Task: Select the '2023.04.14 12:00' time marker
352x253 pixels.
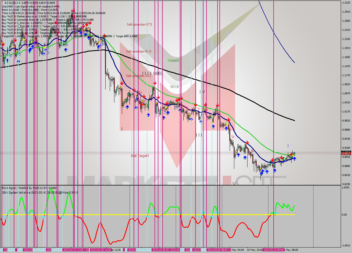Action: pyautogui.click(x=73, y=250)
